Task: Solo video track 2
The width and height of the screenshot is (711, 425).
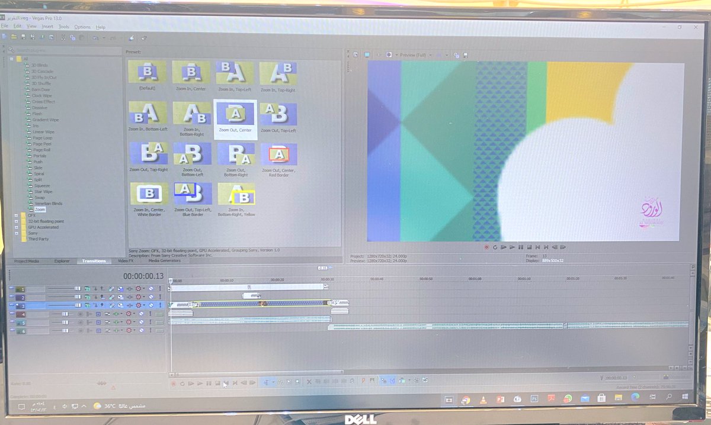Action: pos(160,297)
